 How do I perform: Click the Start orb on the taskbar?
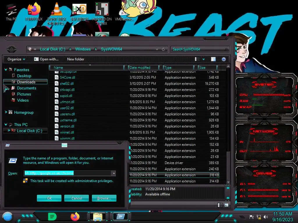pos(8,217)
